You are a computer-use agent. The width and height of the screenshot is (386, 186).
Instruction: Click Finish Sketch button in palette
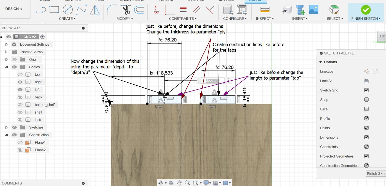click(x=376, y=174)
